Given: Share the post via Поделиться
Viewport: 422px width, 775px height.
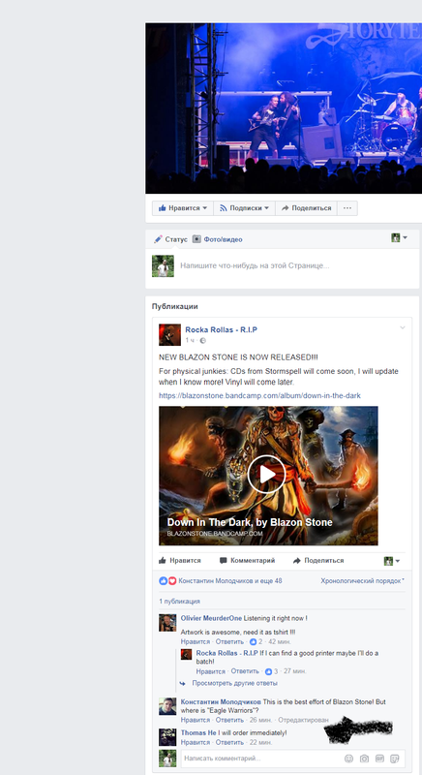Looking at the screenshot, I should [318, 561].
